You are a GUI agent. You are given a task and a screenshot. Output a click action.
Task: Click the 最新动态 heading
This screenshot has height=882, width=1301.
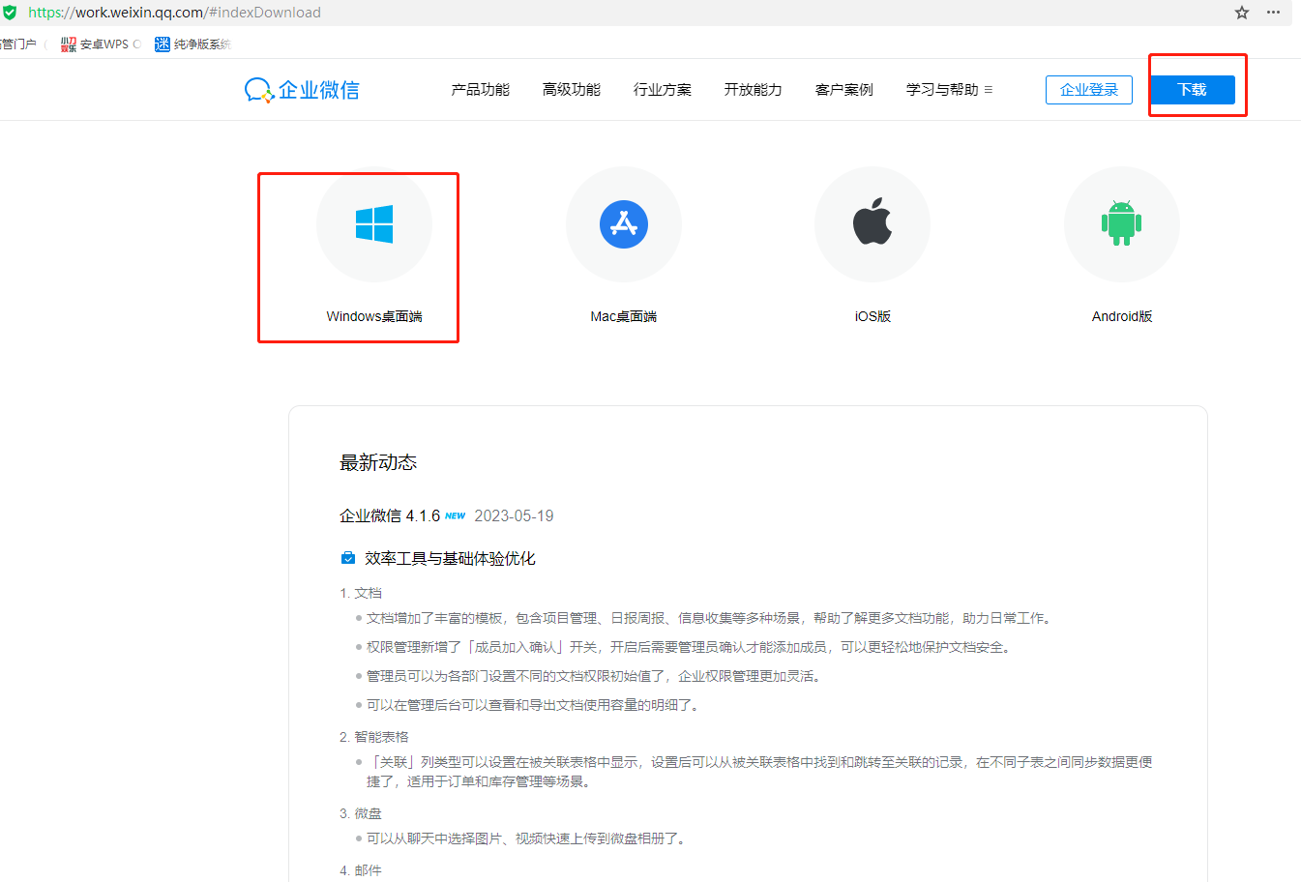378,463
